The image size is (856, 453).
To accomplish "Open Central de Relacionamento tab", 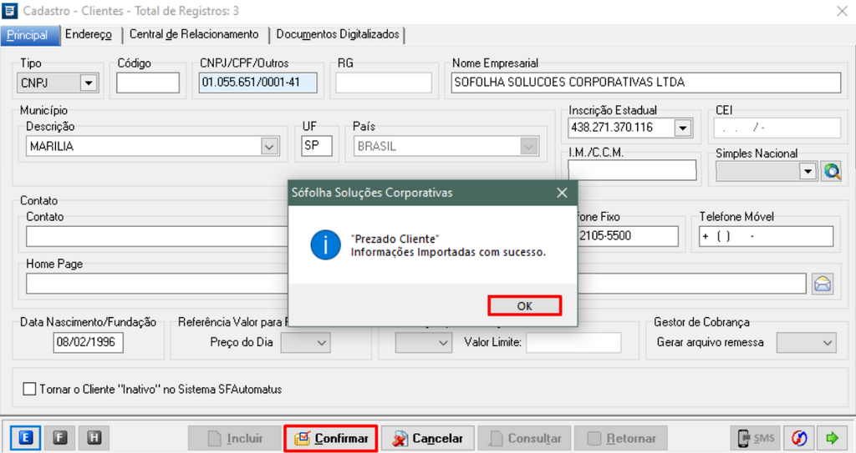I will coord(194,34).
